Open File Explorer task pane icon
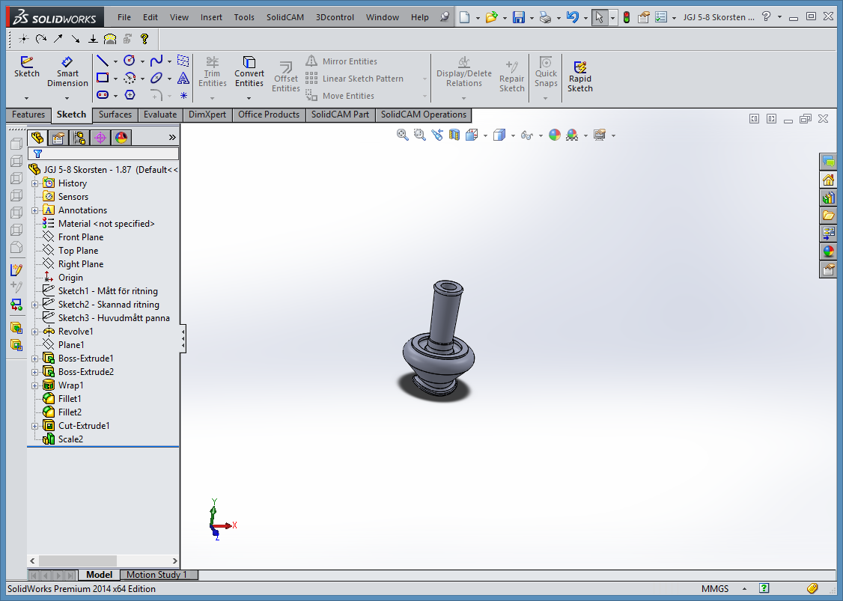Viewport: 843px width, 601px height. [x=829, y=216]
